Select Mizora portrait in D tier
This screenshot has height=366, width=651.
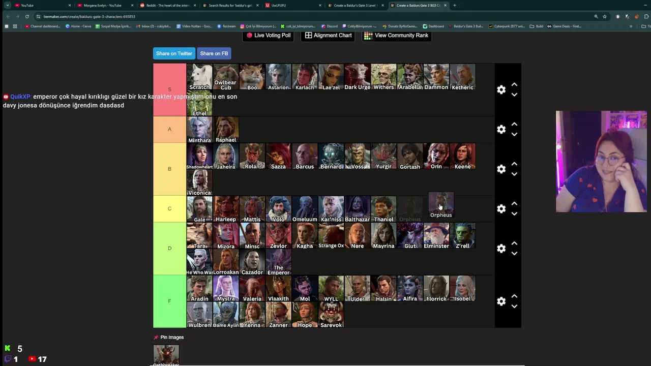(226, 235)
